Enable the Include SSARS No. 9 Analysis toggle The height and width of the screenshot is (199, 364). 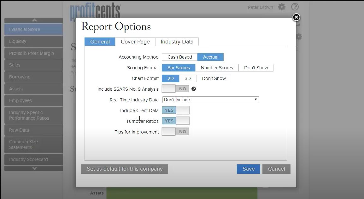(175, 89)
